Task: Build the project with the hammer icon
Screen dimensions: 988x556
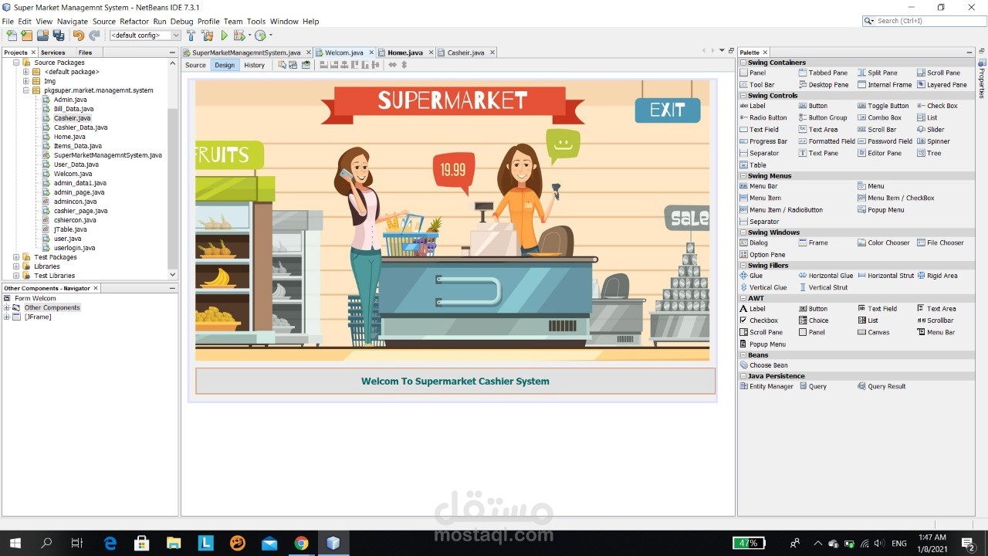Action: pos(191,36)
